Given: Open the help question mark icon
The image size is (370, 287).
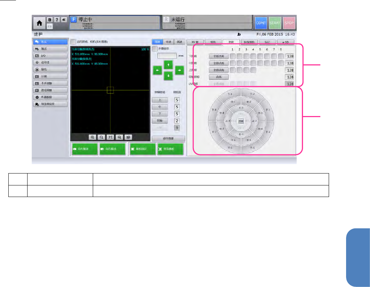Looking at the screenshot, I should [57, 20].
